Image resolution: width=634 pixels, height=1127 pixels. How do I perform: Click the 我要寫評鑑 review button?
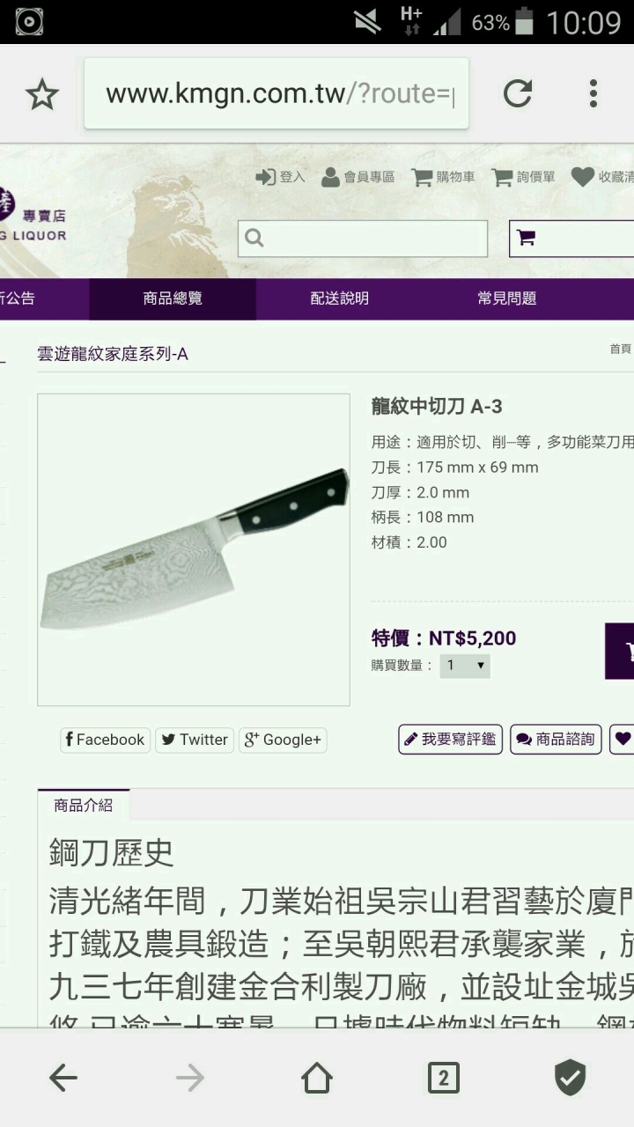[x=451, y=740]
